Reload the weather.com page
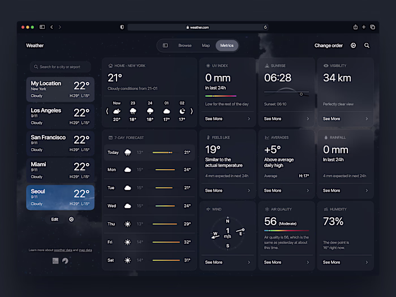 pyautogui.click(x=265, y=27)
